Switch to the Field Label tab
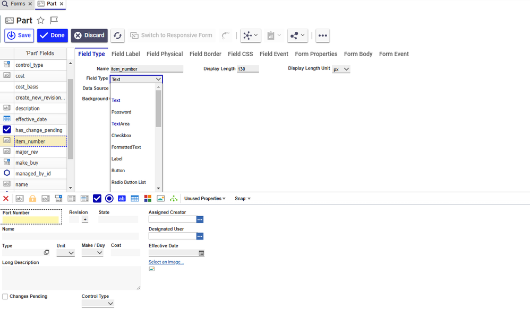The width and height of the screenshot is (530, 320). 126,54
